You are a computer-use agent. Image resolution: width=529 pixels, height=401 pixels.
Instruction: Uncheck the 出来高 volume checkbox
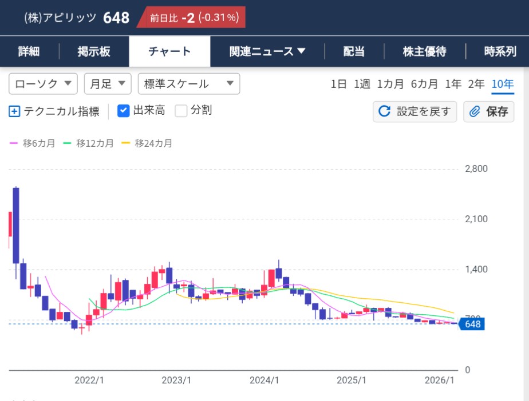pyautogui.click(x=123, y=111)
